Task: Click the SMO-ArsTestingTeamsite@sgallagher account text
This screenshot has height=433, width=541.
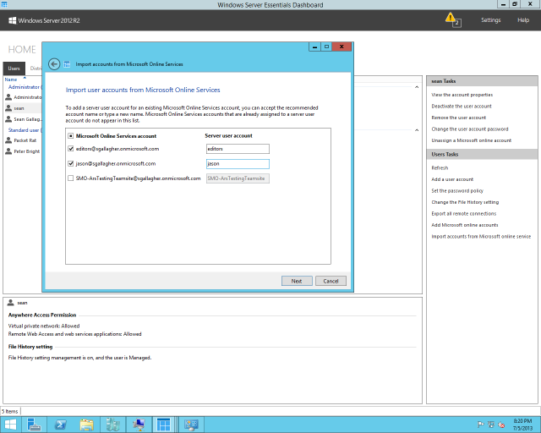Action: [x=138, y=178]
